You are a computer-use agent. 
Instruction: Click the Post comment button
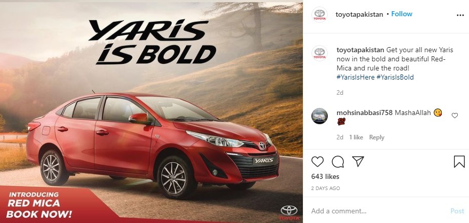[457, 211]
